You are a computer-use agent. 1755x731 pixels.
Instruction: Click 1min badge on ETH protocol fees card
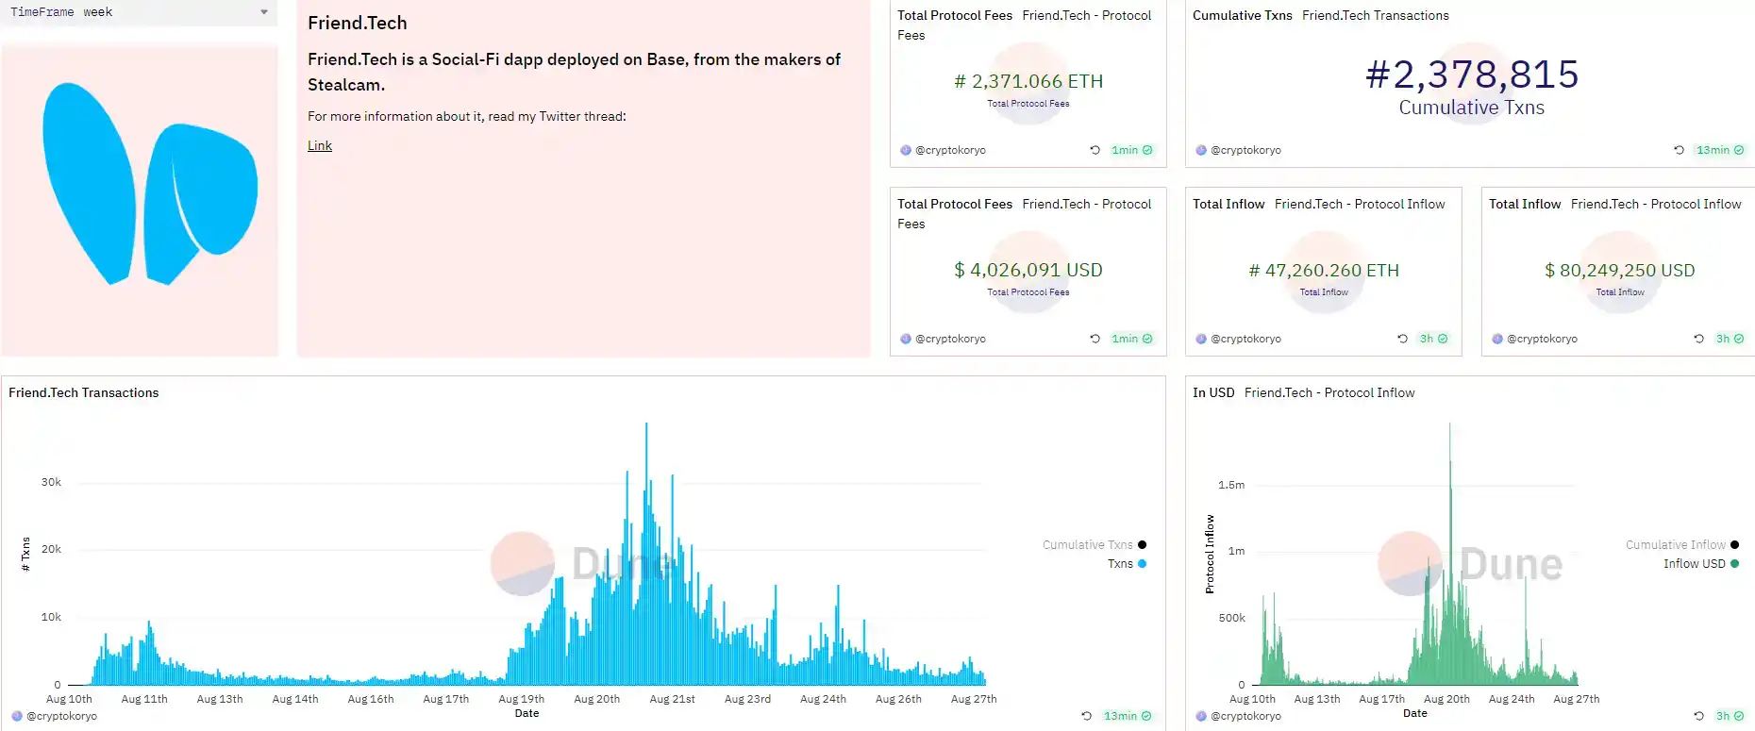click(1131, 150)
